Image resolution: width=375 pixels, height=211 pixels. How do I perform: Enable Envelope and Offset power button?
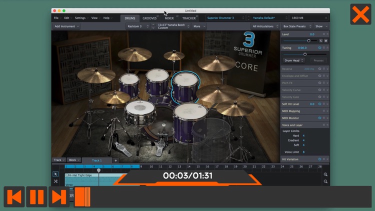(x=319, y=76)
